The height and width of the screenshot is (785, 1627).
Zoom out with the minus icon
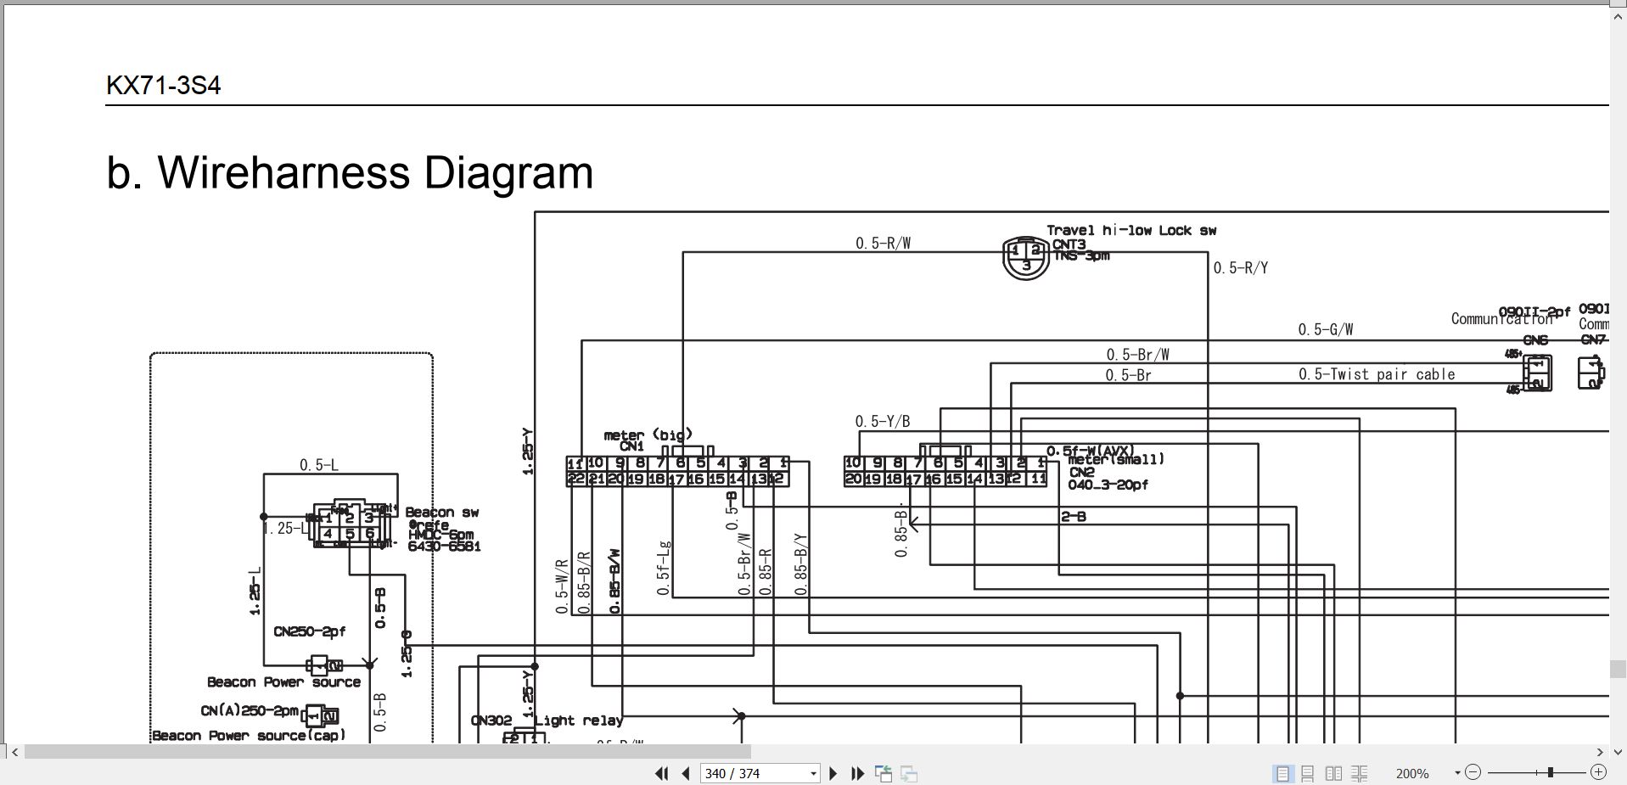coord(1473,772)
